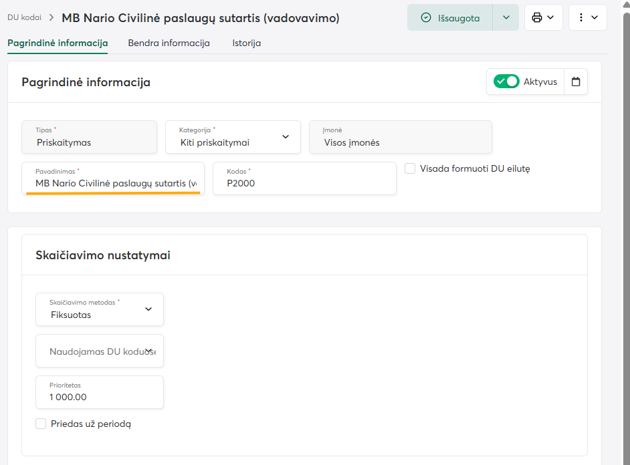Click the checkmark icon in Išsaugota button
This screenshot has height=465, width=630.
(426, 18)
